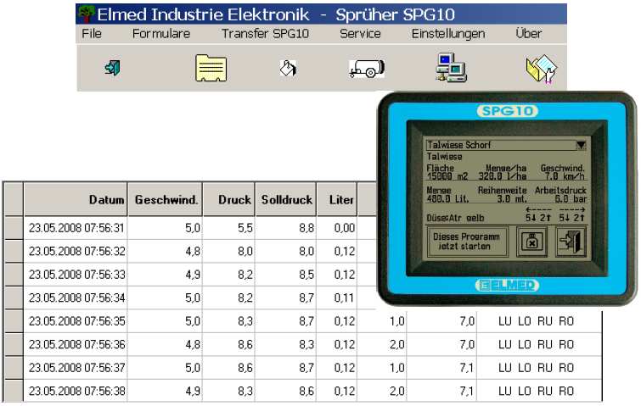Click the Geschwind. column header
This screenshot has height=406, width=641.
tap(166, 200)
